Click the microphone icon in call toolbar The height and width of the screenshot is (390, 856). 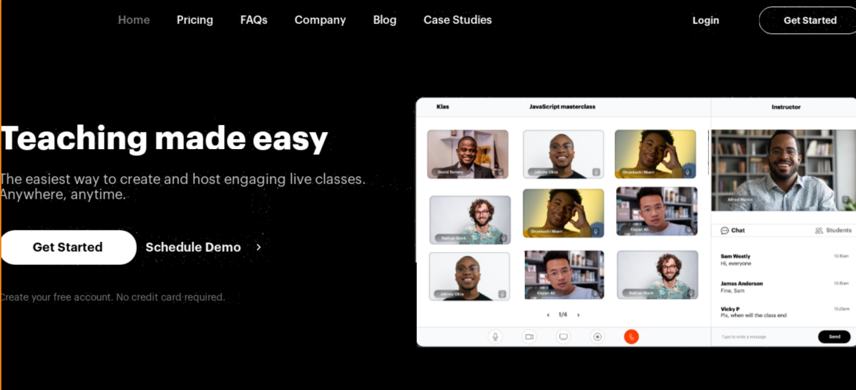tap(495, 336)
